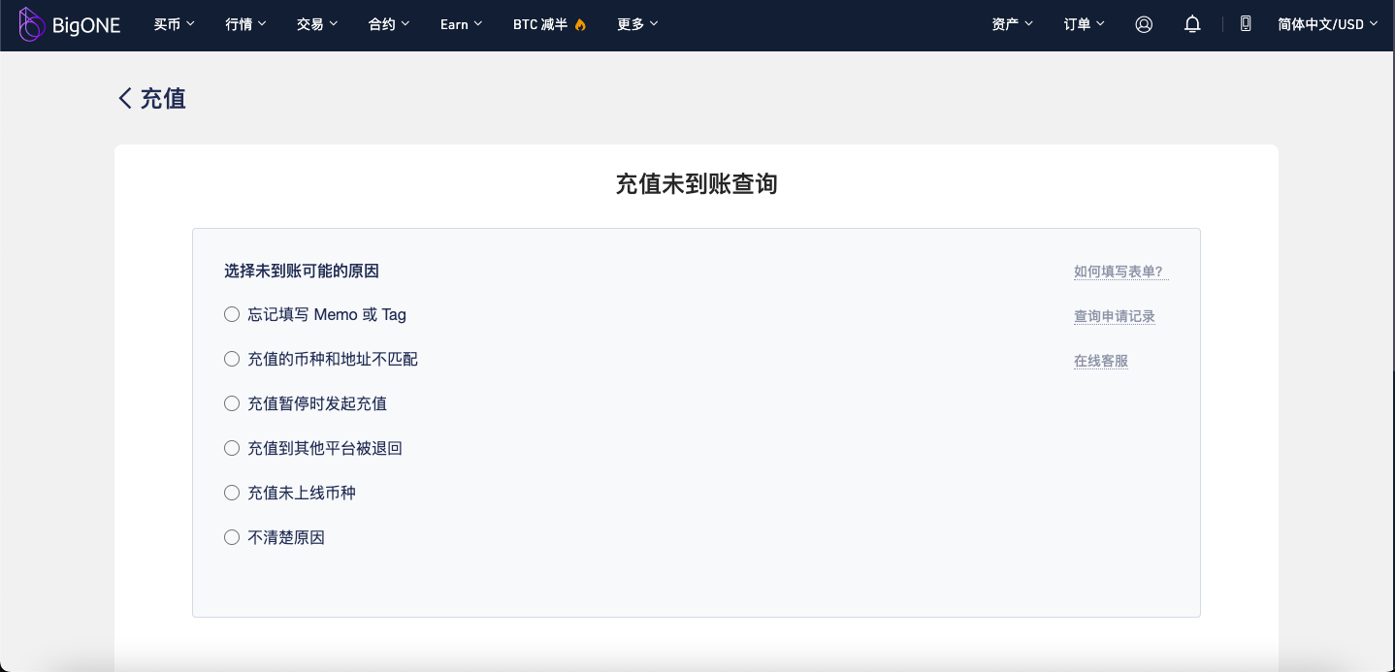Click the 选择未到账可能的原因 label

pos(302,271)
